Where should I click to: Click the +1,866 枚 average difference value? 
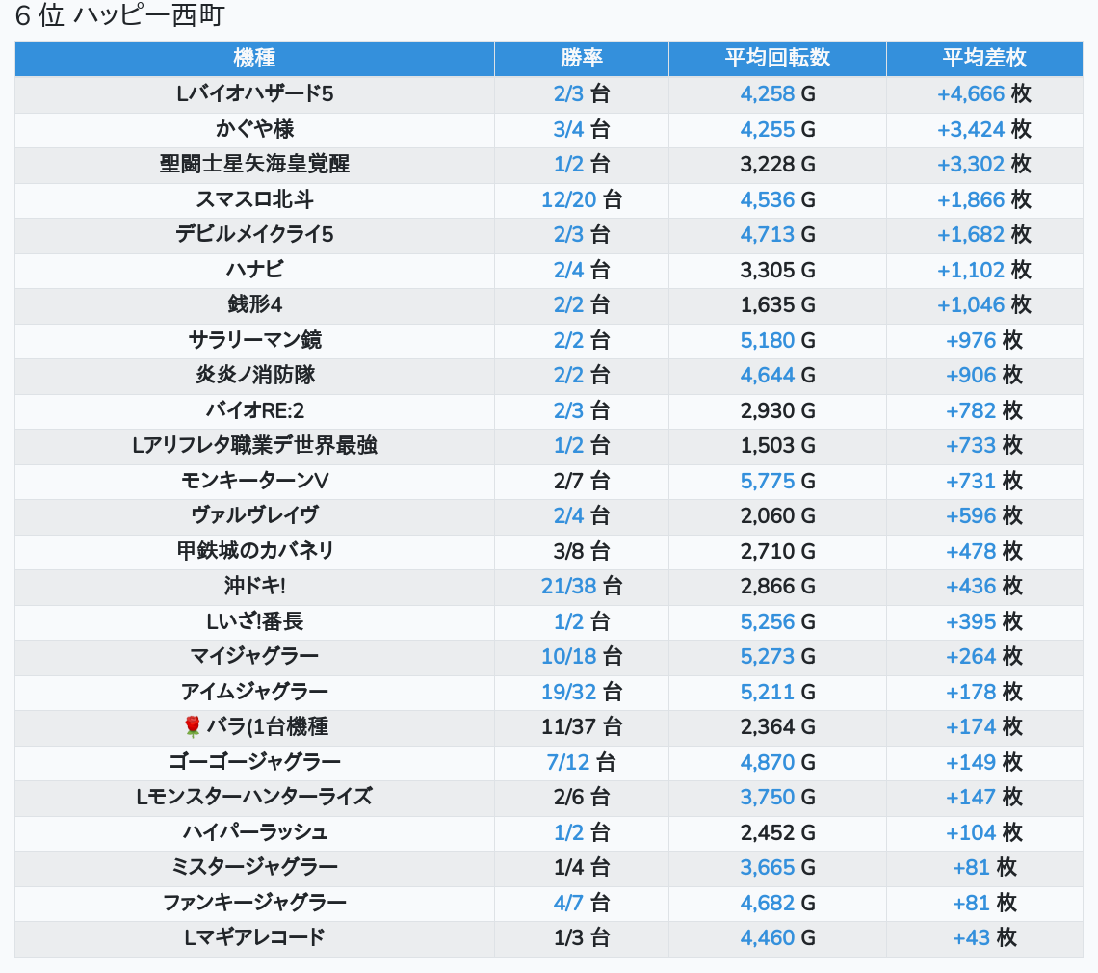point(984,199)
